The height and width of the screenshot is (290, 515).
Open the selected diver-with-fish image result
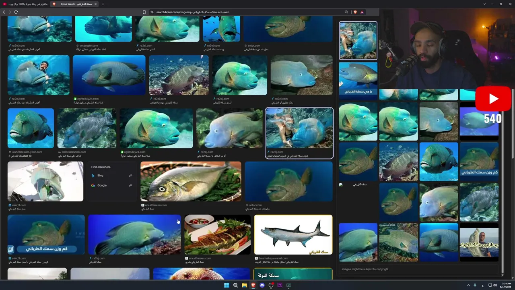pyautogui.click(x=299, y=128)
